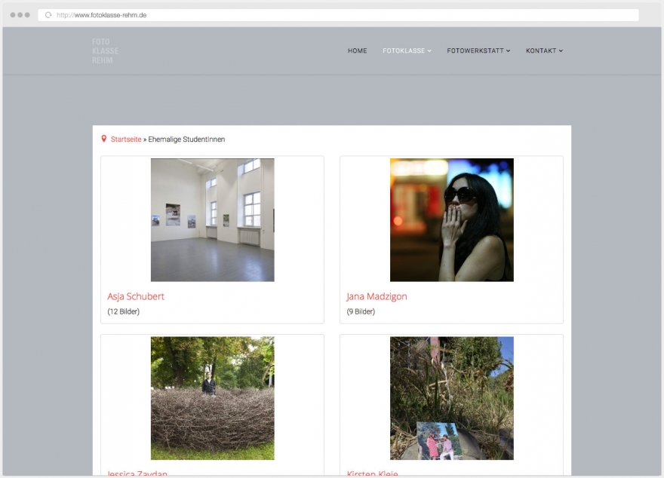
Task: Open Jana Madzigon's gallery link
Action: point(377,296)
